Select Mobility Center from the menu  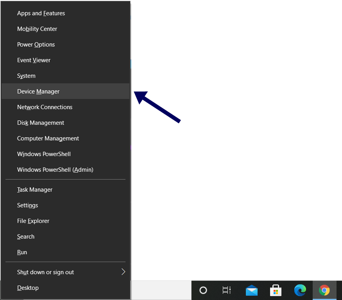37,29
